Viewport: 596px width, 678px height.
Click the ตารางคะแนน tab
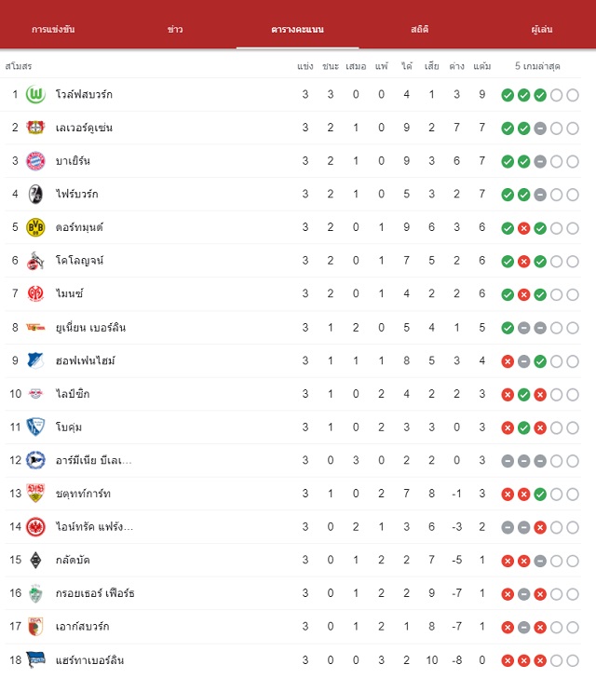298,30
